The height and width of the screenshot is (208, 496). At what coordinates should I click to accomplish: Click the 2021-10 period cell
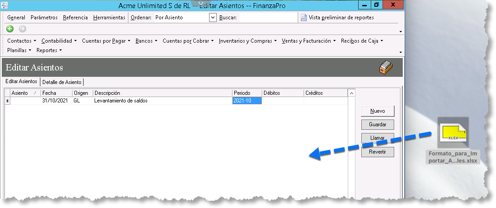pos(247,101)
